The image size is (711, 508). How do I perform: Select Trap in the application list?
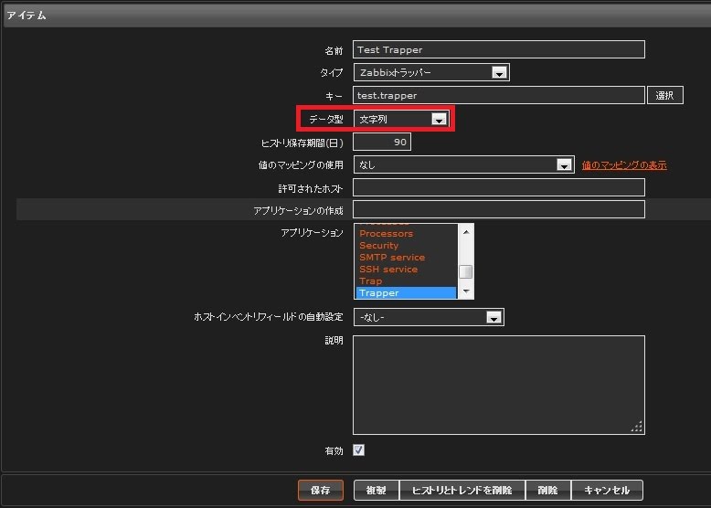point(407,281)
